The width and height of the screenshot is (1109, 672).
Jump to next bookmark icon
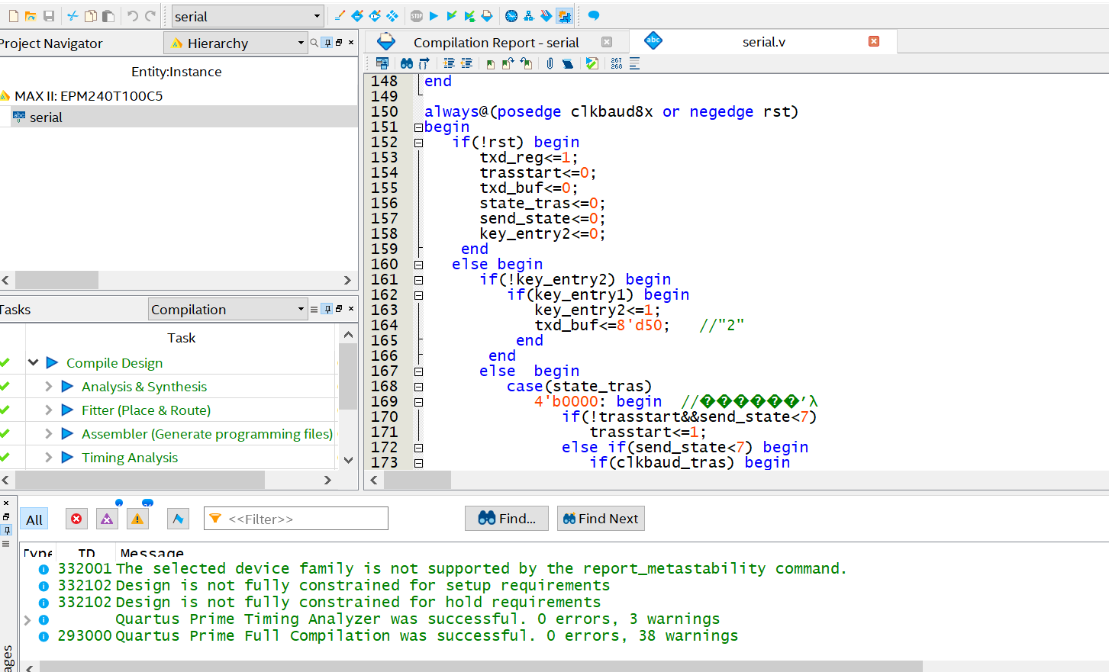pos(508,63)
